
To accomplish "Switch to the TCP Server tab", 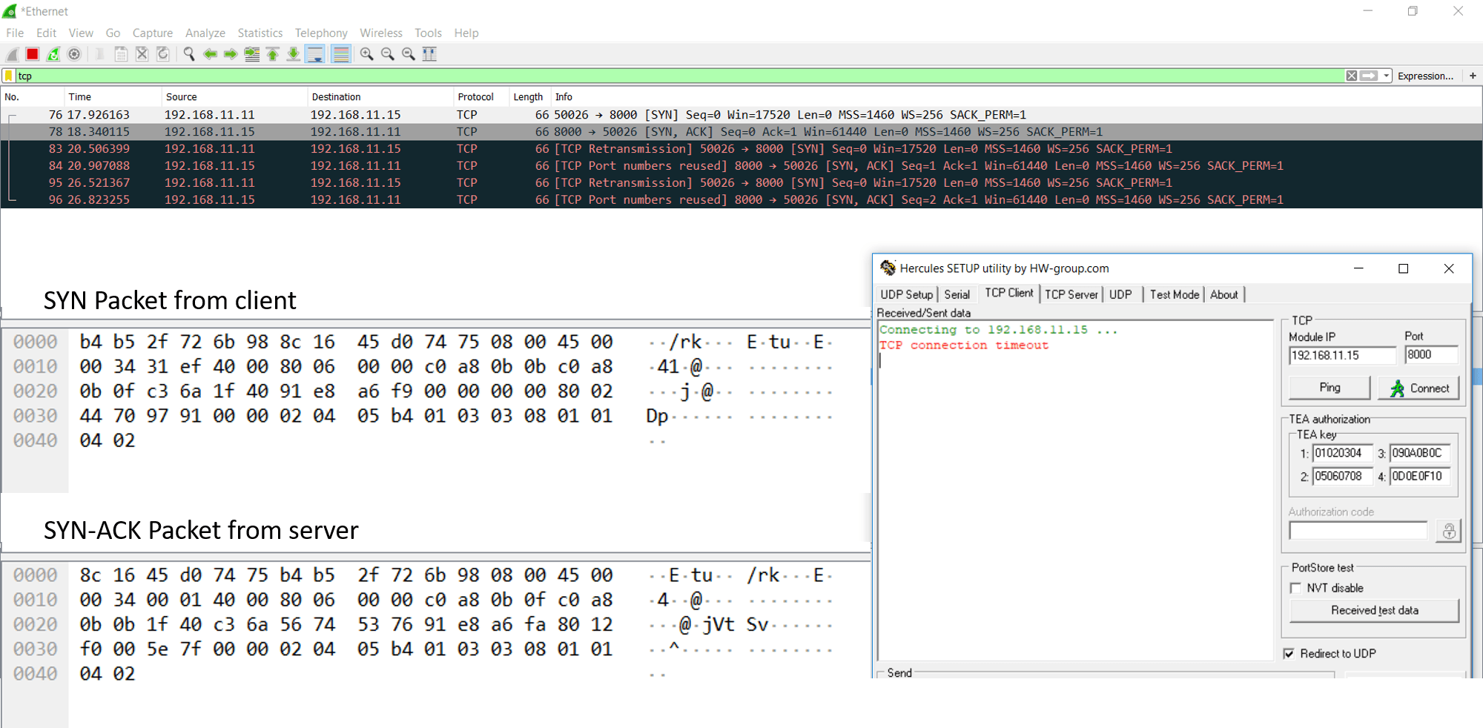I will coord(1071,294).
